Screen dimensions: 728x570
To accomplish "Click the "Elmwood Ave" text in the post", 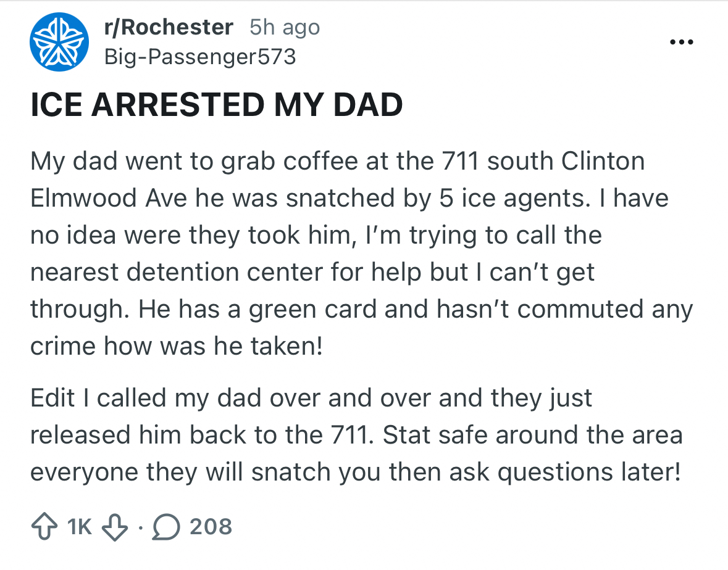I will pos(109,198).
